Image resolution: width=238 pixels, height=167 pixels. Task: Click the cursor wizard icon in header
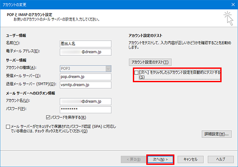click(x=228, y=18)
